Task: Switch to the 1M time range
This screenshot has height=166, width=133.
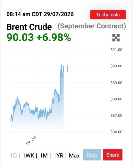Action: pos(44,156)
